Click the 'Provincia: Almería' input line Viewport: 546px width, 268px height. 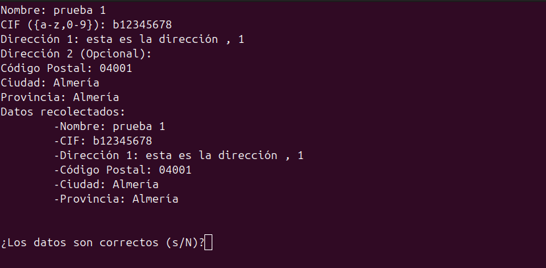coord(59,97)
